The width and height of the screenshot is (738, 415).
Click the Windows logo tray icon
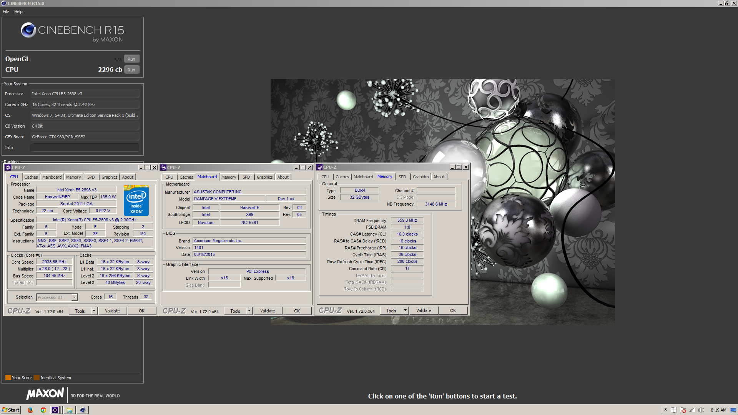pyautogui.click(x=674, y=410)
